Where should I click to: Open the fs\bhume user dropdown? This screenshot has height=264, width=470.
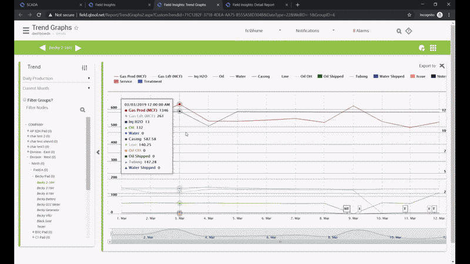(263, 31)
